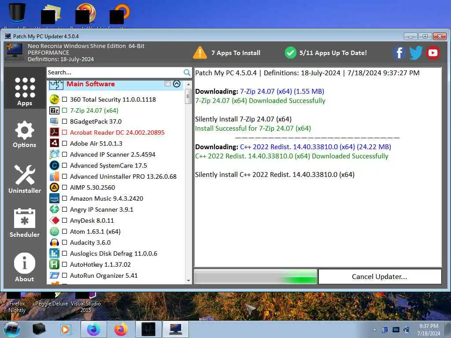Click the Adobe Air app icon

[54, 143]
